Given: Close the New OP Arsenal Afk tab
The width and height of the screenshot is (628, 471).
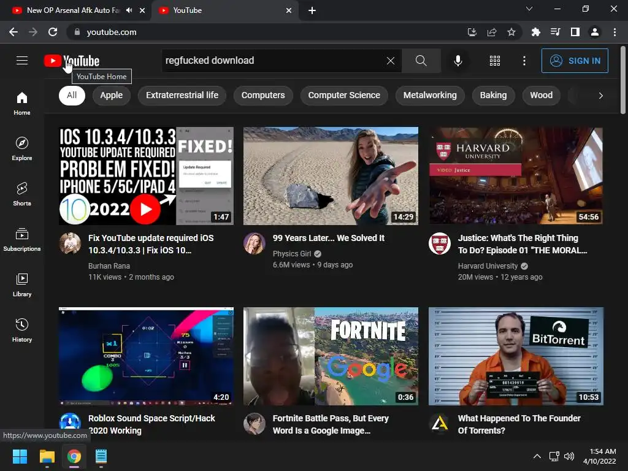Looking at the screenshot, I should pos(142,10).
